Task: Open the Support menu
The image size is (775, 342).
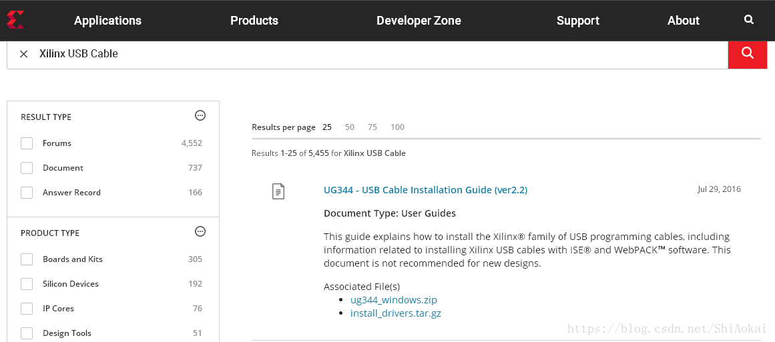Action: coord(578,20)
